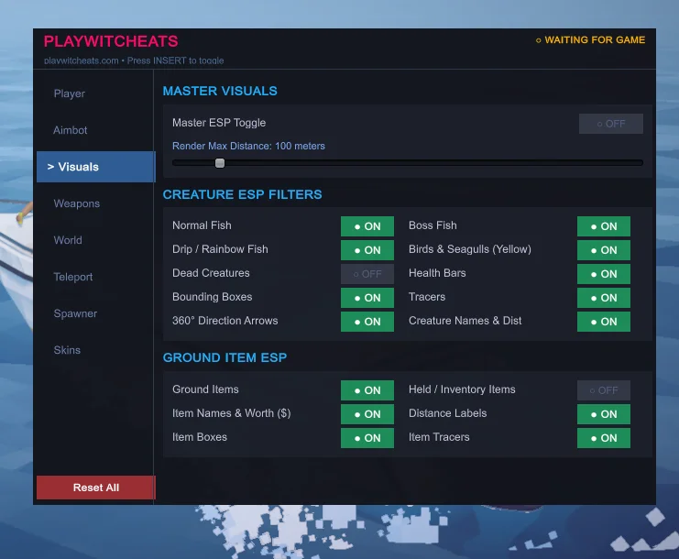Disable Bounding Boxes toggle
The width and height of the screenshot is (679, 559).
tap(367, 298)
